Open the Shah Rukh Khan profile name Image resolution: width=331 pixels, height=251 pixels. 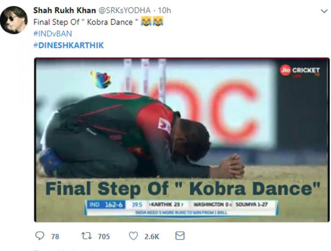pos(60,10)
